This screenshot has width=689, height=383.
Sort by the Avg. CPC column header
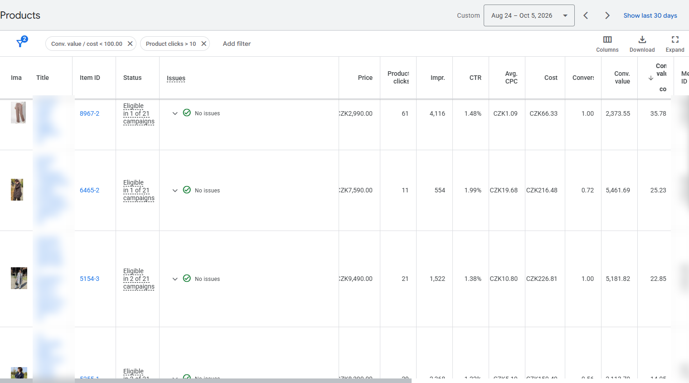coord(511,77)
